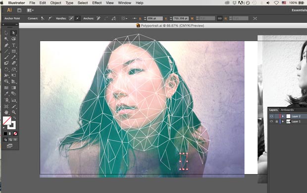
Task: Select the Free Transform tool
Action: pyautogui.click(x=13, y=75)
